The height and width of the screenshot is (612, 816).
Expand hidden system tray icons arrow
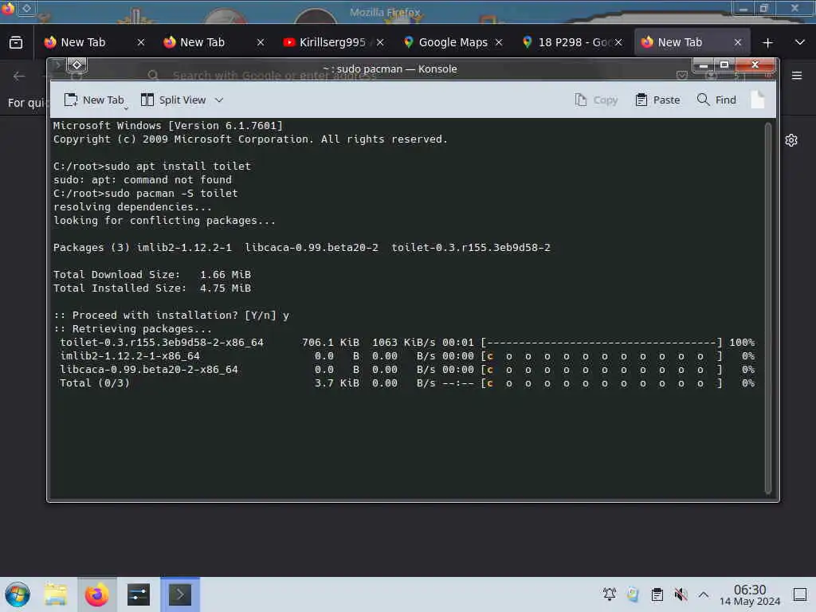(704, 594)
